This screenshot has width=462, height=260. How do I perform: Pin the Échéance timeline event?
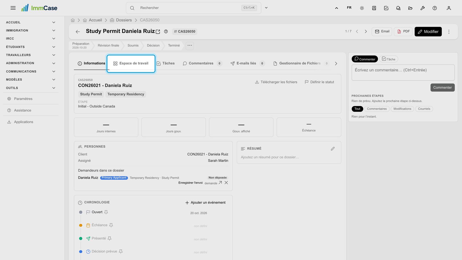tap(111, 225)
